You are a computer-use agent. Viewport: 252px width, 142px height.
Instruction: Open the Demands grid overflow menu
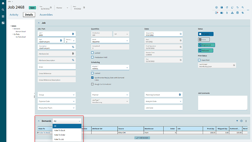[x=246, y=121]
